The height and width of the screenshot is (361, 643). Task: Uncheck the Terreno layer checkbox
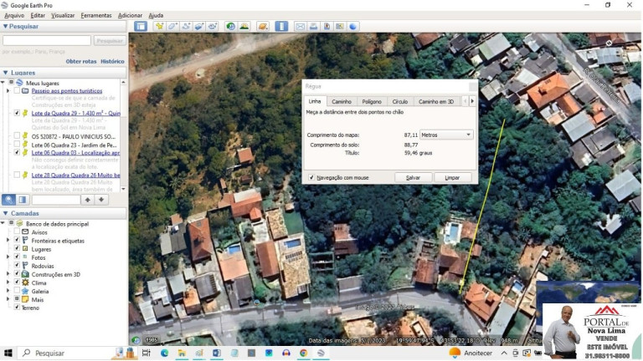tap(17, 307)
